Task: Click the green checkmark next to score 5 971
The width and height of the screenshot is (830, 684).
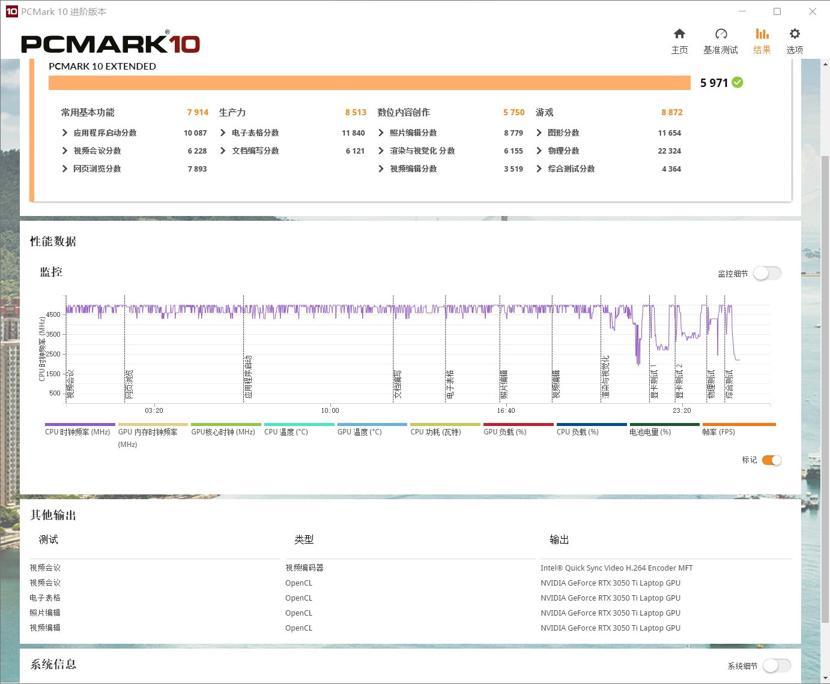Action: pyautogui.click(x=738, y=83)
